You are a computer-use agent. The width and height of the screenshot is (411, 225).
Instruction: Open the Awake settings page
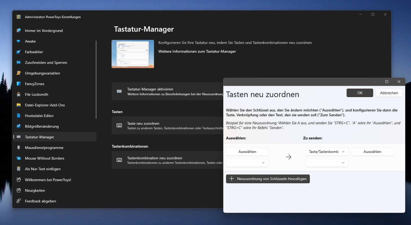click(55, 41)
